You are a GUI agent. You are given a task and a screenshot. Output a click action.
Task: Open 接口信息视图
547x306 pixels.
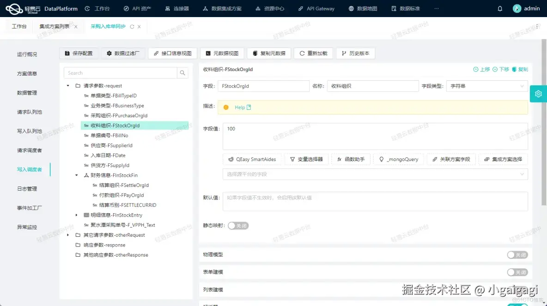coord(173,54)
